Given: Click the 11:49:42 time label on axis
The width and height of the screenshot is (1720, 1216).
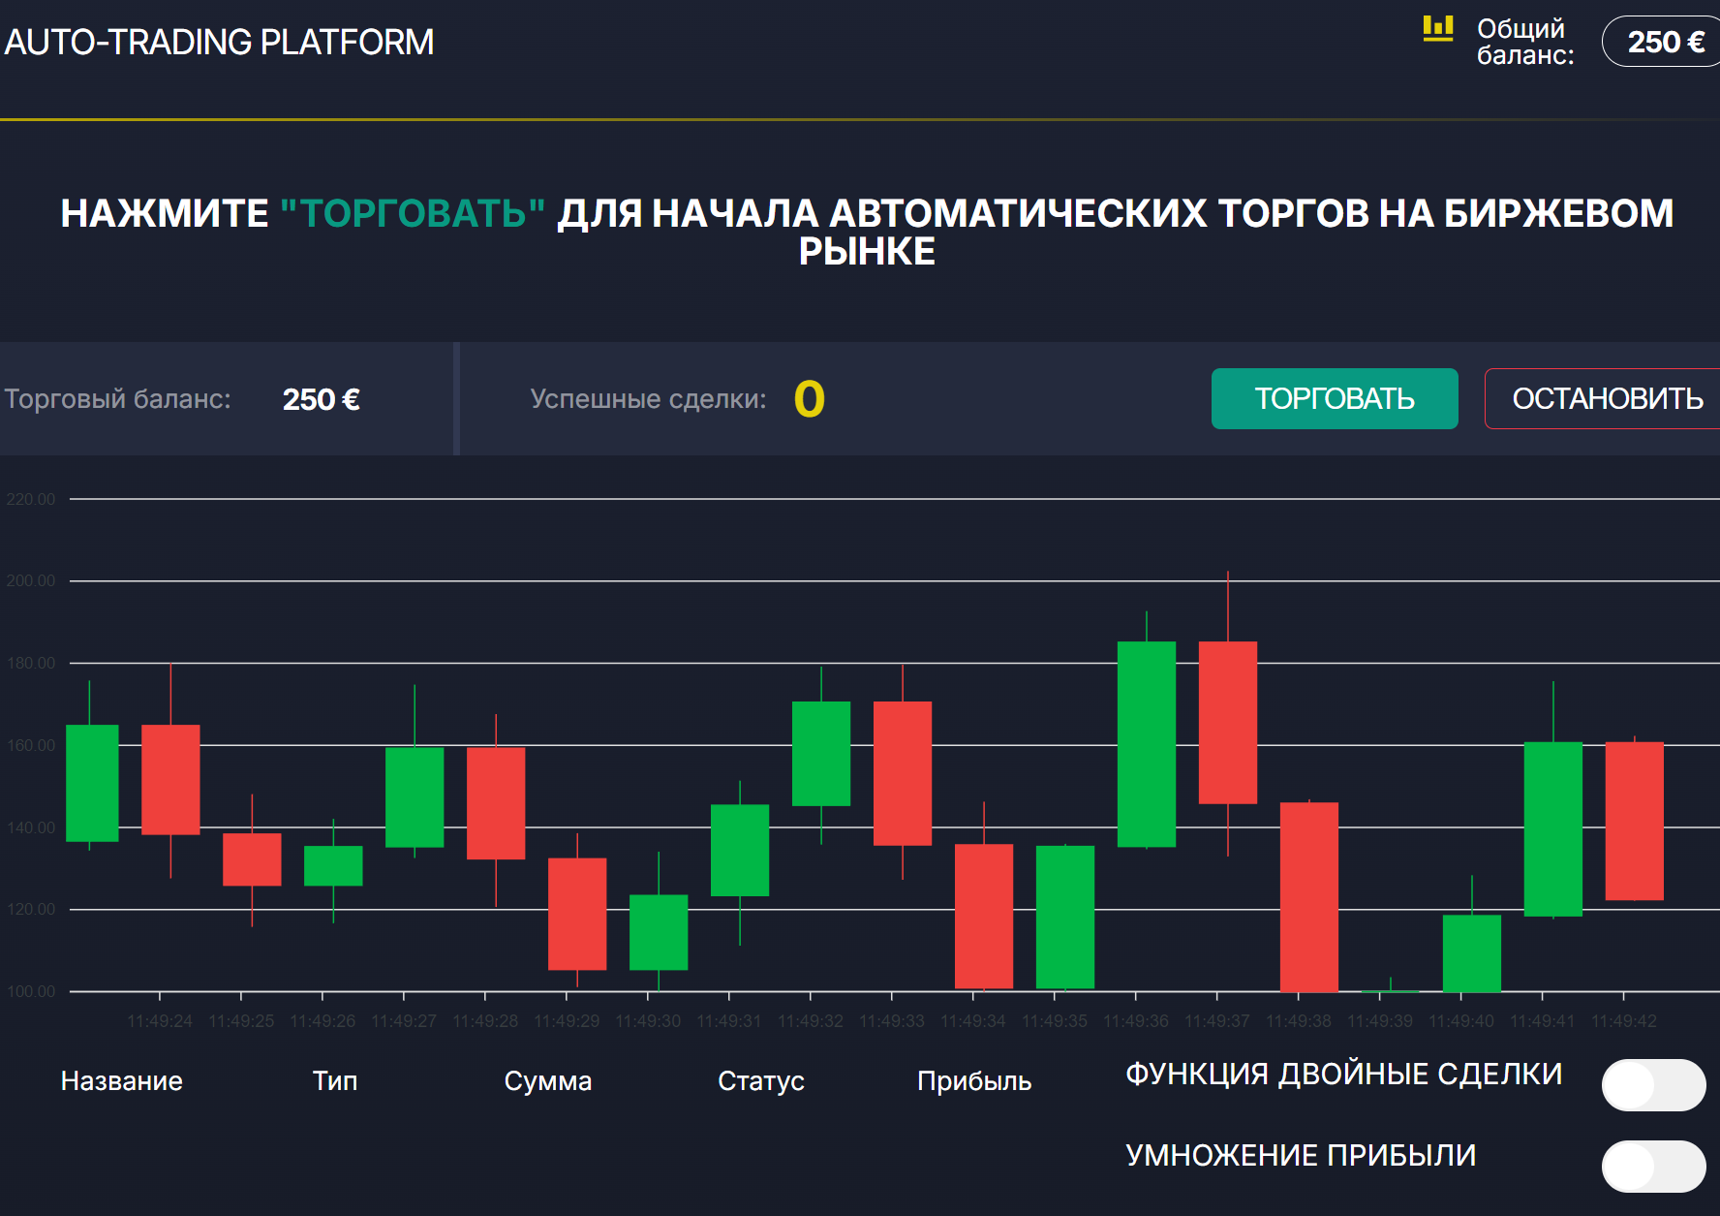Looking at the screenshot, I should (x=1623, y=1021).
